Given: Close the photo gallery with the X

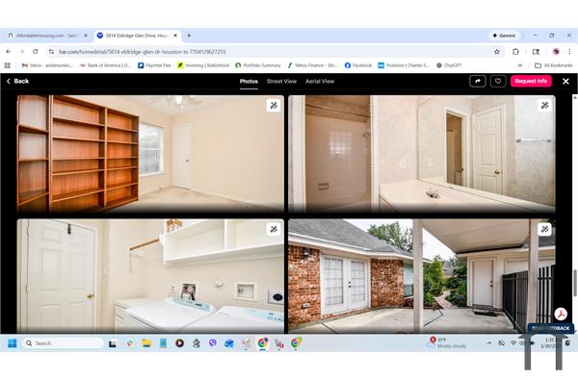Looking at the screenshot, I should [565, 82].
